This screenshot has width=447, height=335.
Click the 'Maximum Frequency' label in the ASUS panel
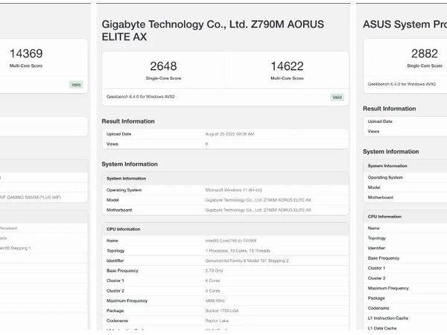tap(388, 288)
